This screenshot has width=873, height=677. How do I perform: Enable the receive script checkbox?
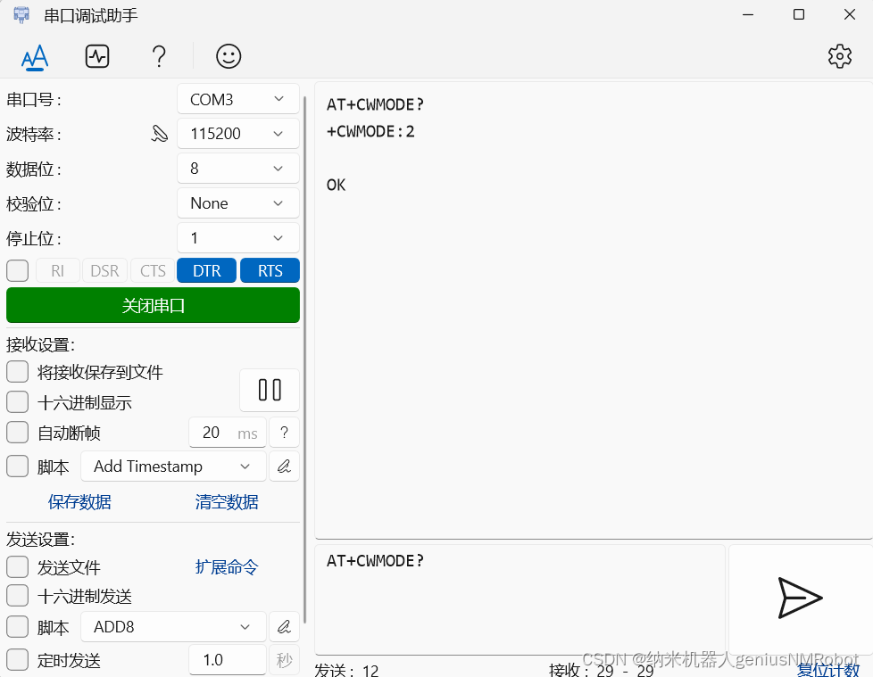(18, 466)
